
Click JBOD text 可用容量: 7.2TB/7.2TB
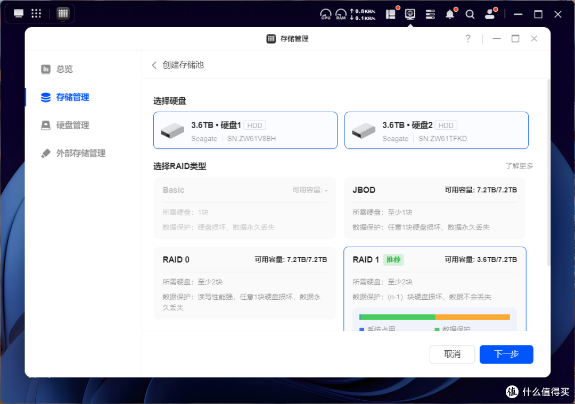481,190
